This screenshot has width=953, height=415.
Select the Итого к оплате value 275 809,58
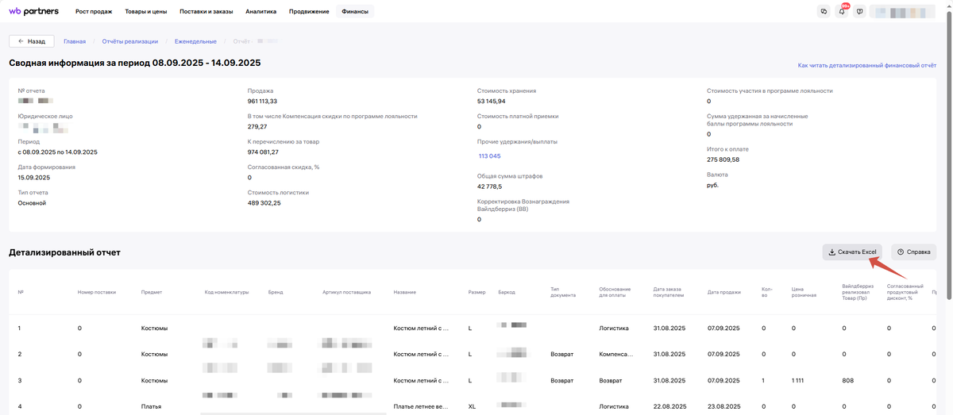pyautogui.click(x=723, y=159)
